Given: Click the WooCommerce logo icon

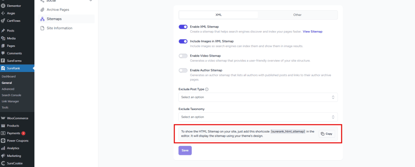Looking at the screenshot, I should pos(3,118).
